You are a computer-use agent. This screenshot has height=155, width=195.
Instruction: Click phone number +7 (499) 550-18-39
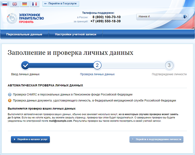[106, 21]
